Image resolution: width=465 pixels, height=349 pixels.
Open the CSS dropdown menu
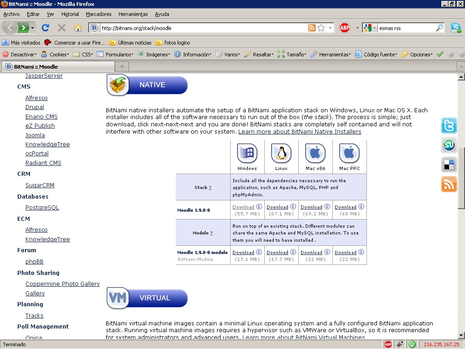tap(83, 55)
